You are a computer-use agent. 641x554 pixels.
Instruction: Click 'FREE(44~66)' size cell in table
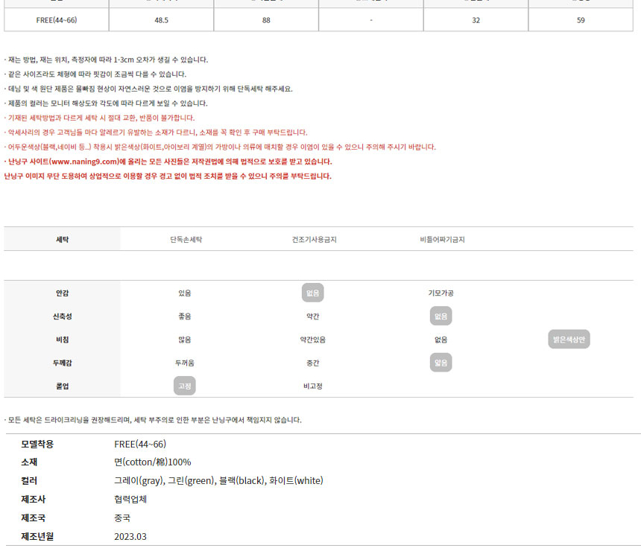(x=57, y=20)
